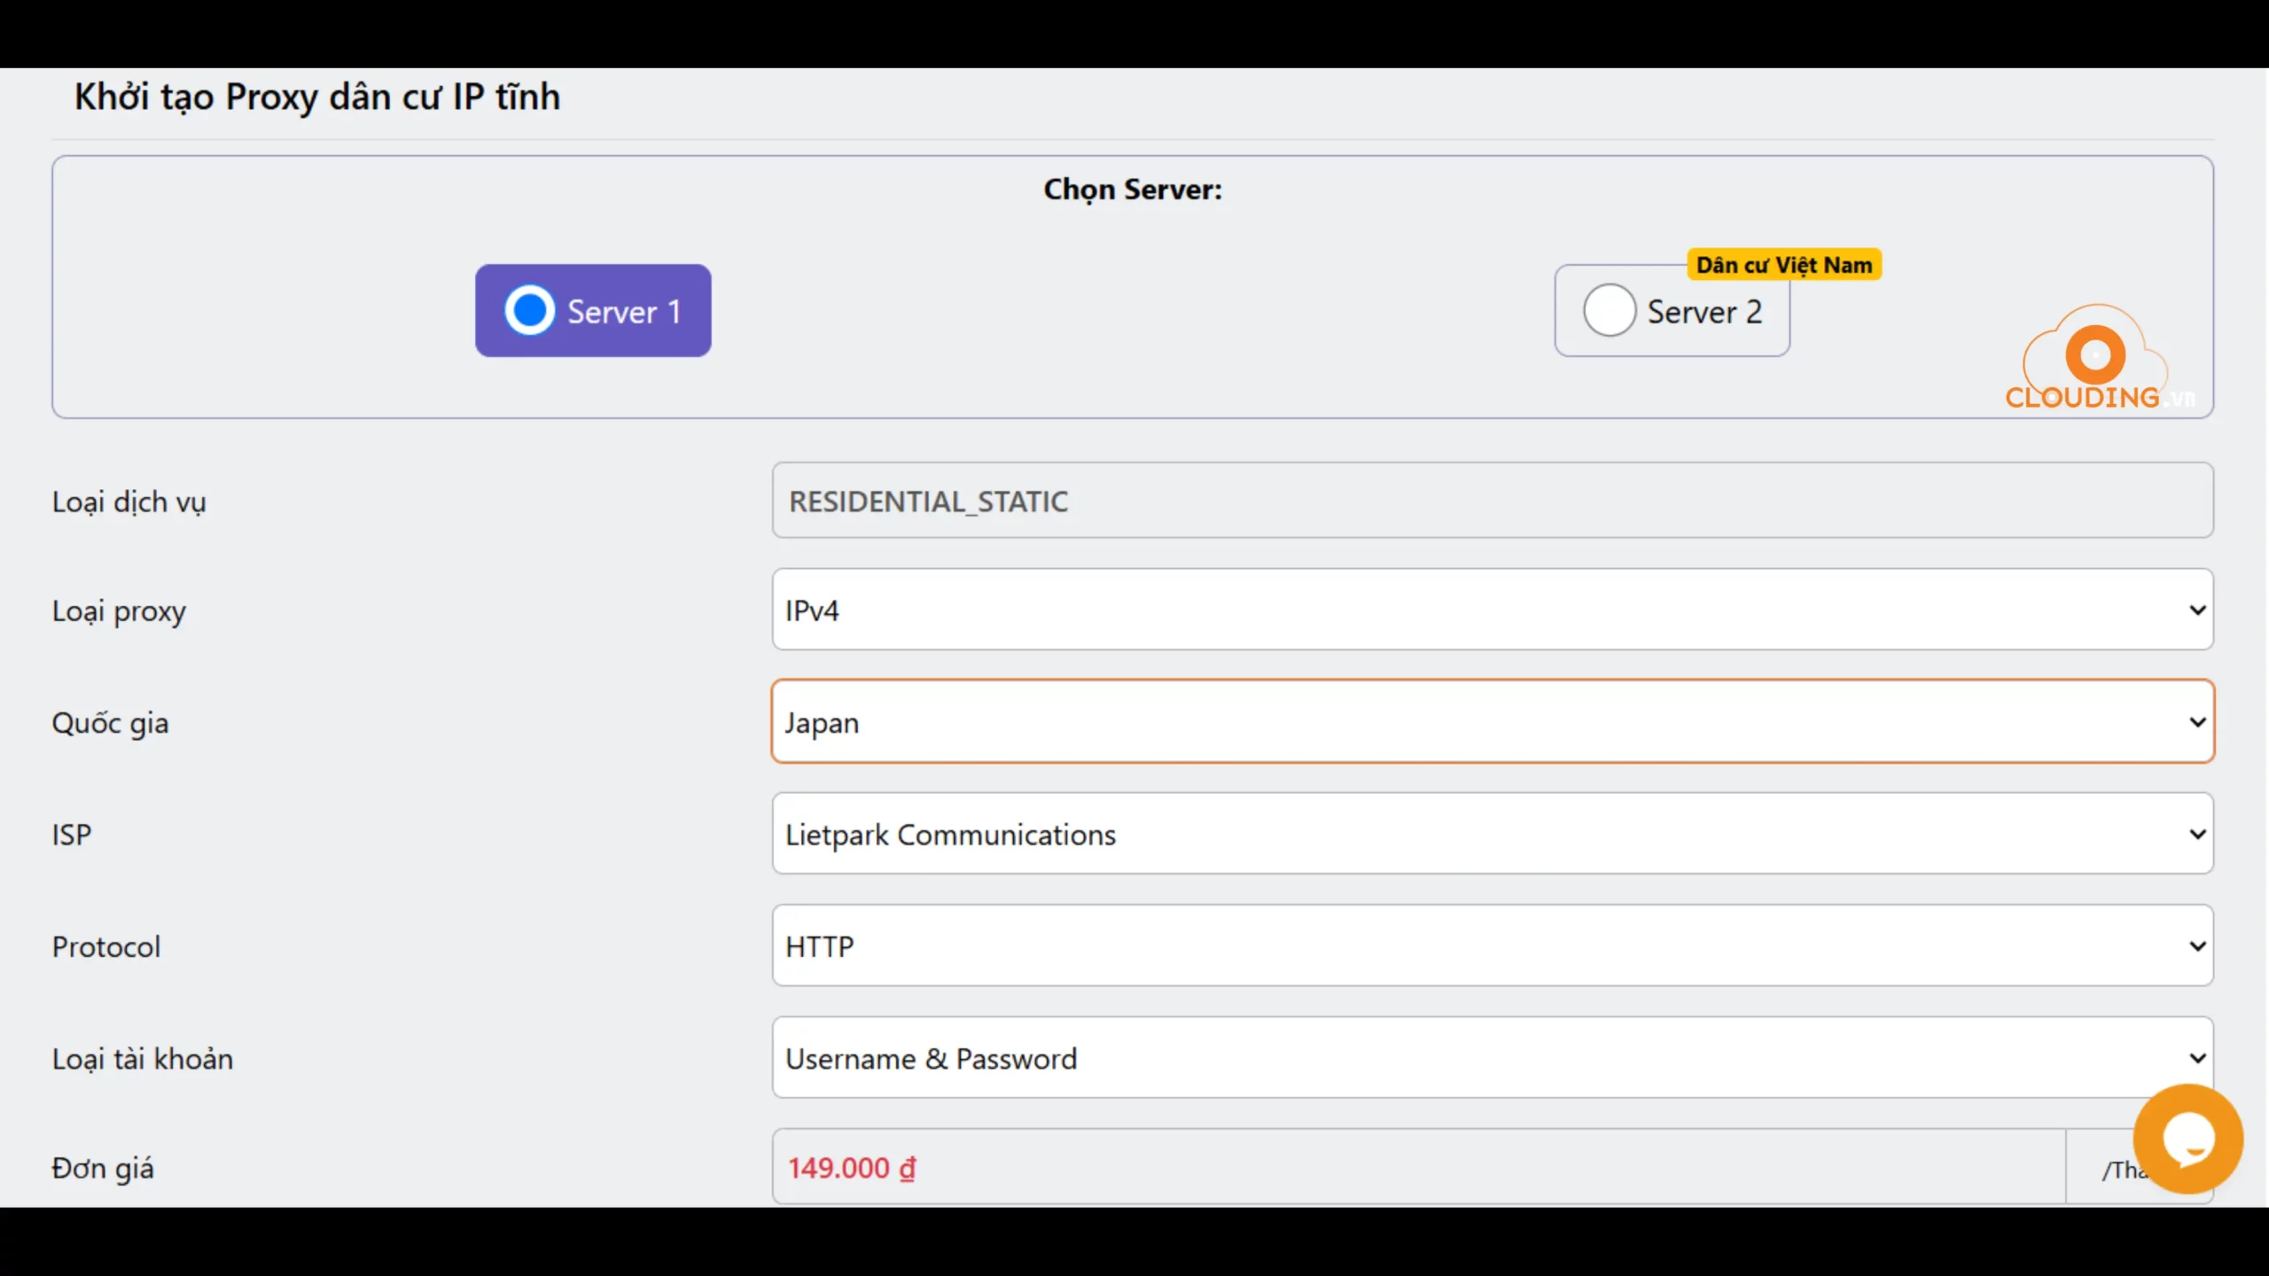
Task: Click the Dân cư Việt Nam badge
Action: (1783, 265)
